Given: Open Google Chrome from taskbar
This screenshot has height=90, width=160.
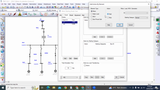Looking at the screenshot, I should pyautogui.click(x=65, y=88).
